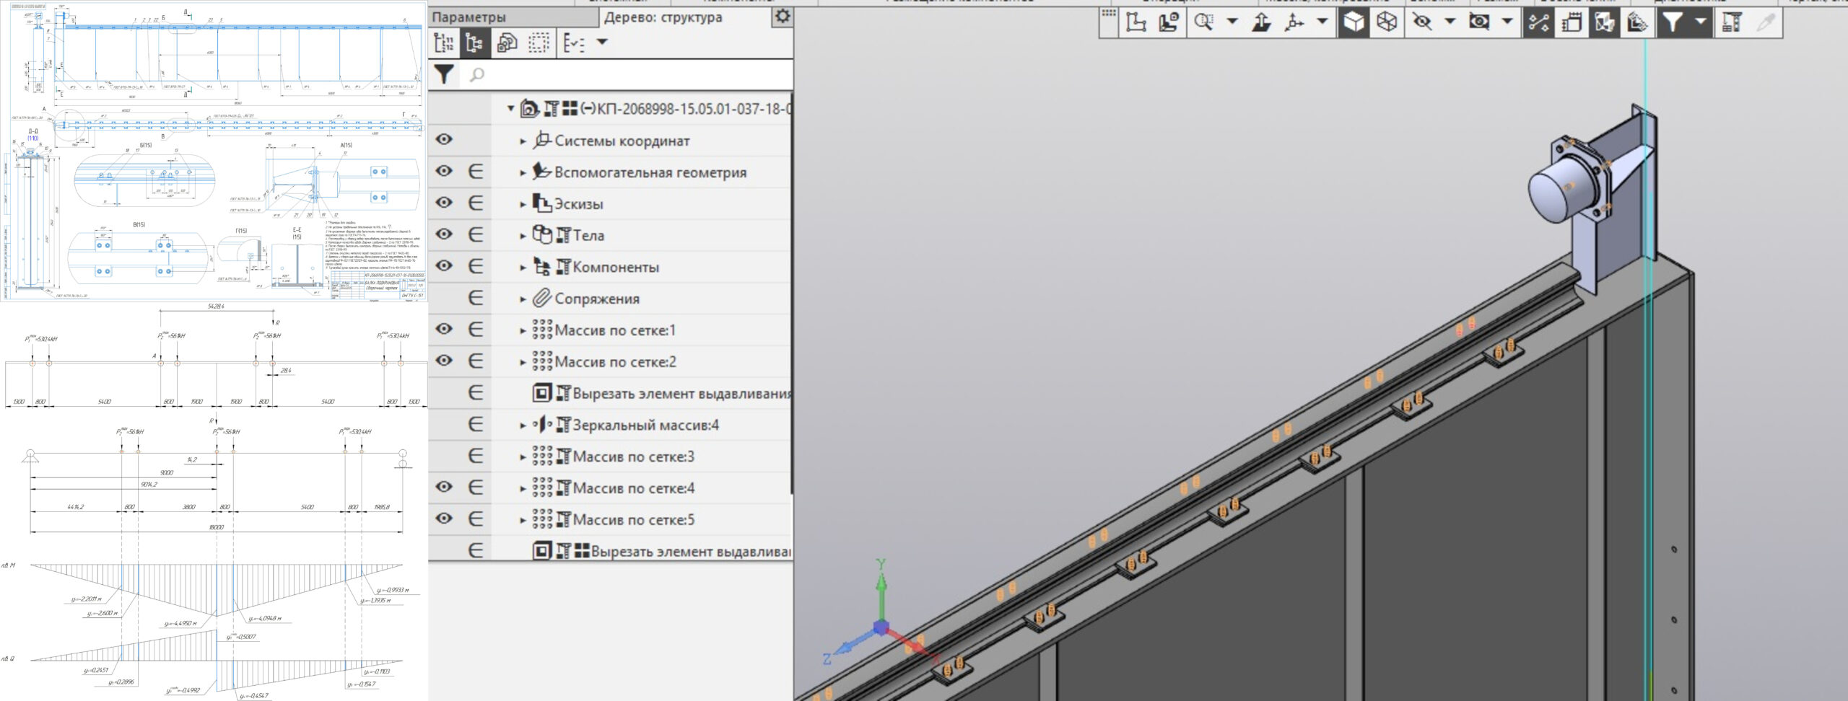The height and width of the screenshot is (701, 1848).
Task: Expand the Зеркальный массив:4 node
Action: coord(523,426)
